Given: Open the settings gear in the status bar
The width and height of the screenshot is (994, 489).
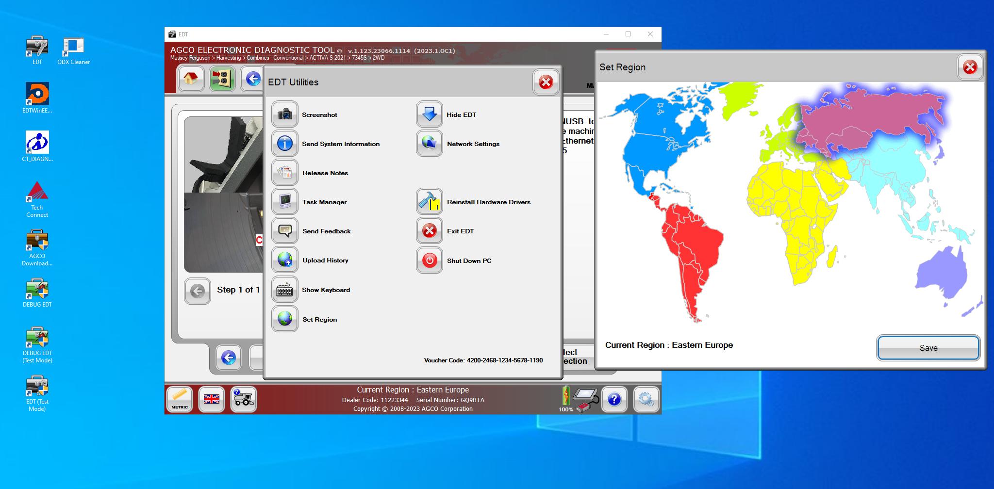Looking at the screenshot, I should (646, 399).
